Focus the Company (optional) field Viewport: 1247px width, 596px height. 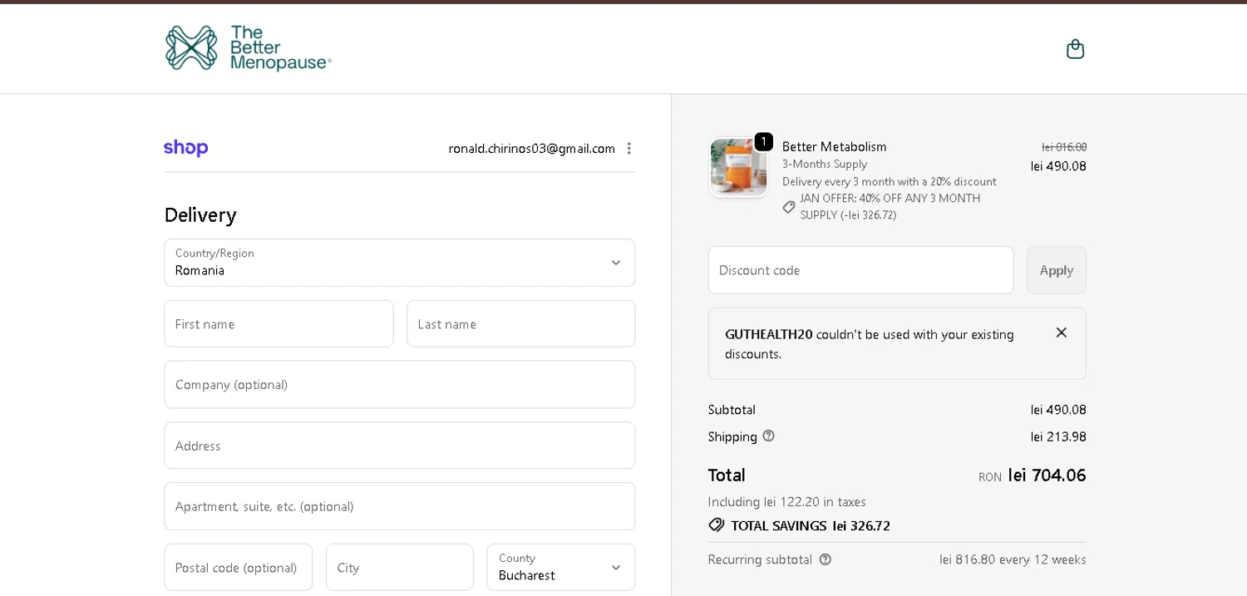click(400, 384)
